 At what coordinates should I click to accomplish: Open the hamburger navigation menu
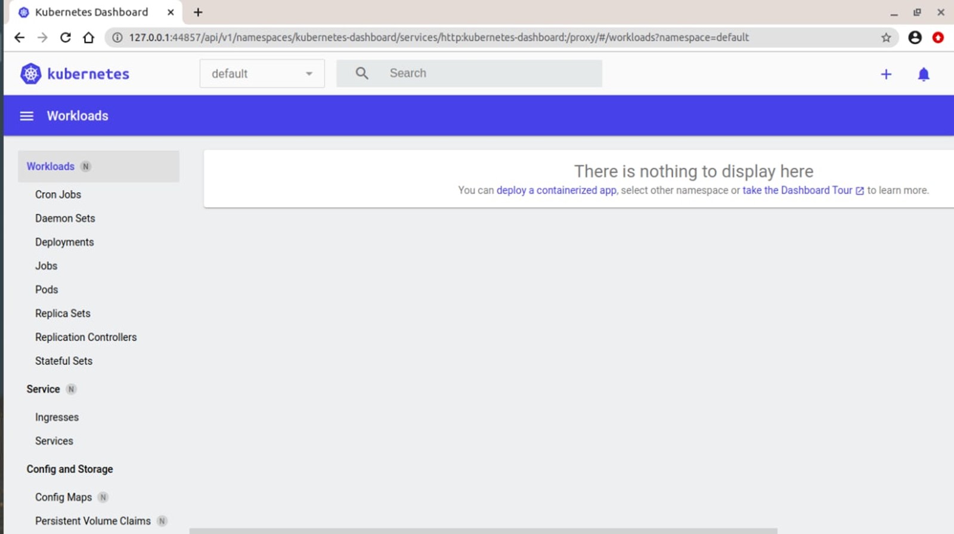[27, 116]
